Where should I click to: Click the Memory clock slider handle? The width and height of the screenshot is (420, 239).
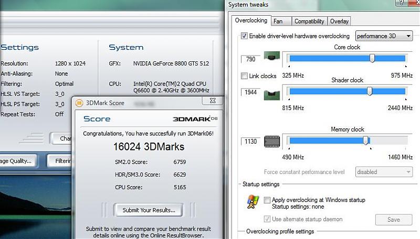365,140
